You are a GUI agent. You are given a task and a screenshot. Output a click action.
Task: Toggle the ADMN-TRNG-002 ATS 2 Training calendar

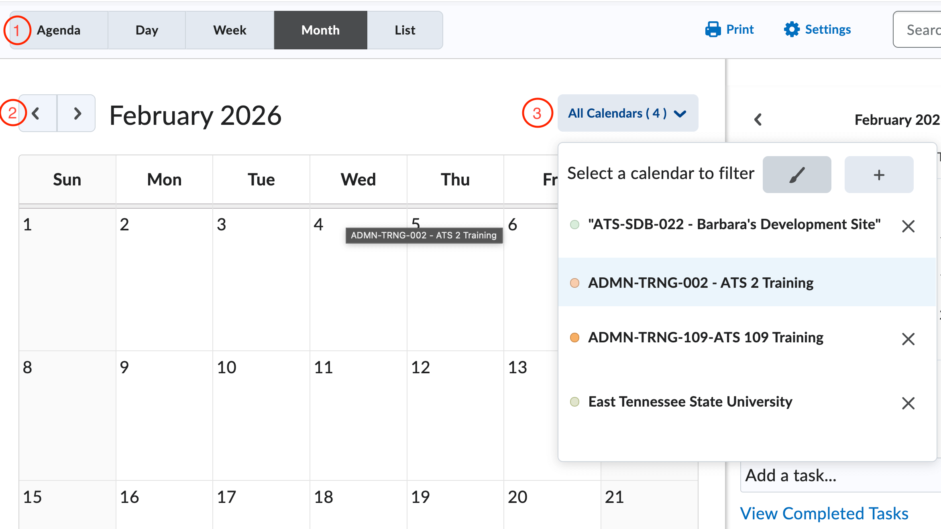click(x=701, y=283)
